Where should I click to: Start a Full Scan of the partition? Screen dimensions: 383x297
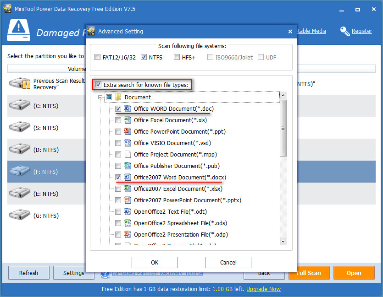pyautogui.click(x=309, y=273)
